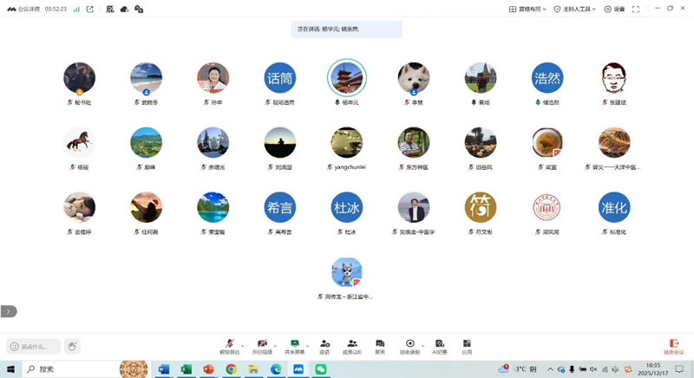Open the 主持人工具 host tools dropdown
694x378 pixels.
574,10
